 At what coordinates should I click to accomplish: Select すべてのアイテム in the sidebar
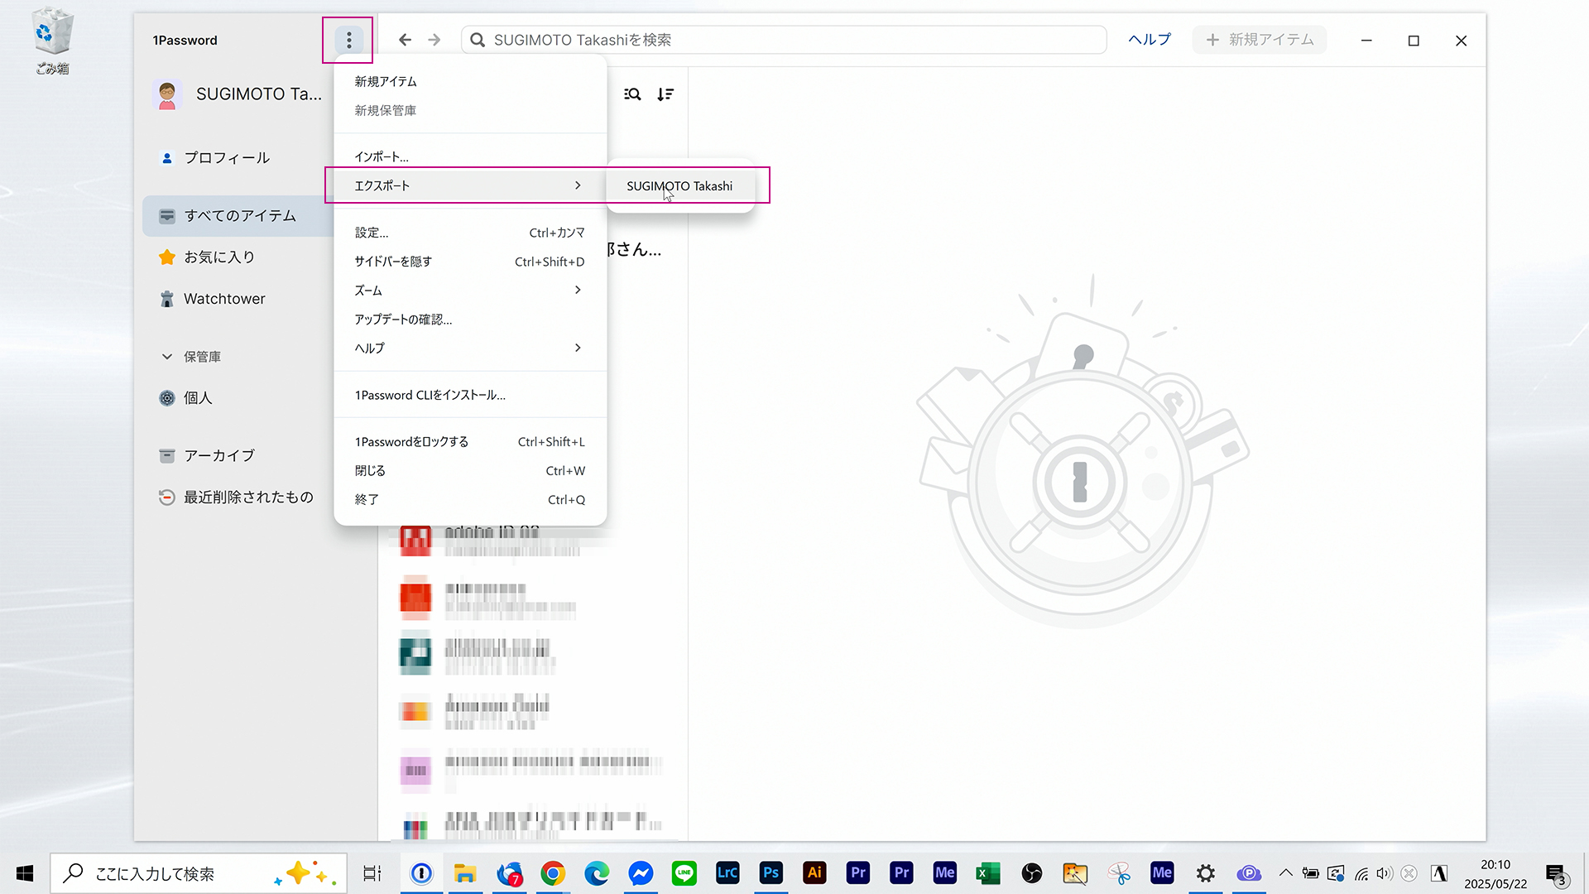tap(238, 216)
